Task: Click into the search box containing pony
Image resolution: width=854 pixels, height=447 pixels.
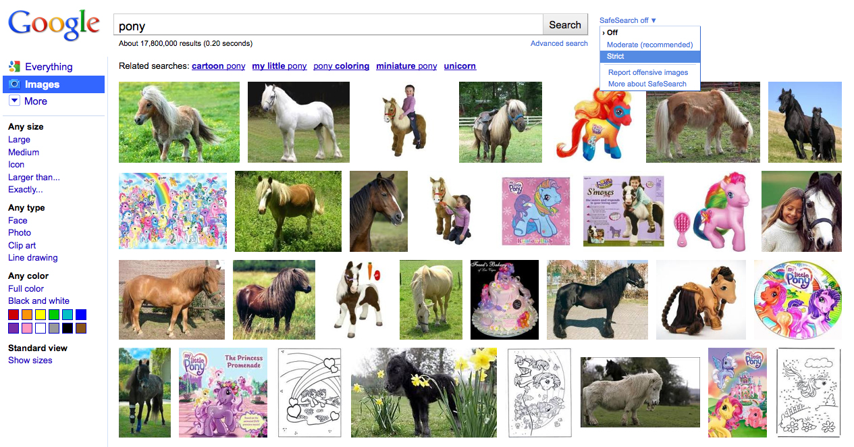Action: coord(328,26)
